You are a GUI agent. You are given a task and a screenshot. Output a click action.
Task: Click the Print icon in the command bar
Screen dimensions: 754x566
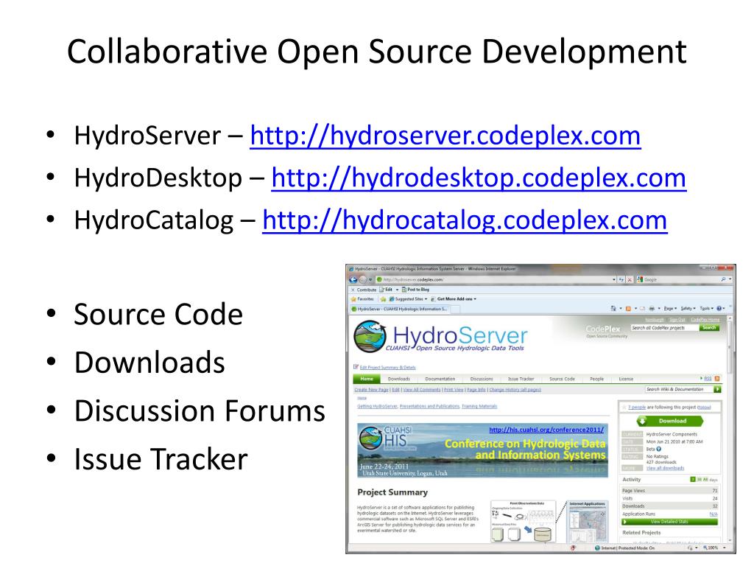652,309
